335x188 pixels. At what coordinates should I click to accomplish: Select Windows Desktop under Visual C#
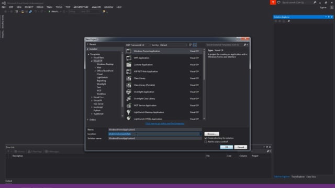coord(105,64)
